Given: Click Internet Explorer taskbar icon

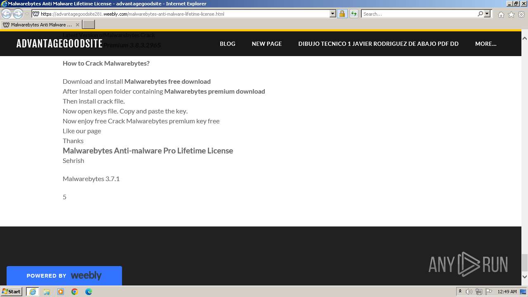Looking at the screenshot, I should tap(33, 292).
